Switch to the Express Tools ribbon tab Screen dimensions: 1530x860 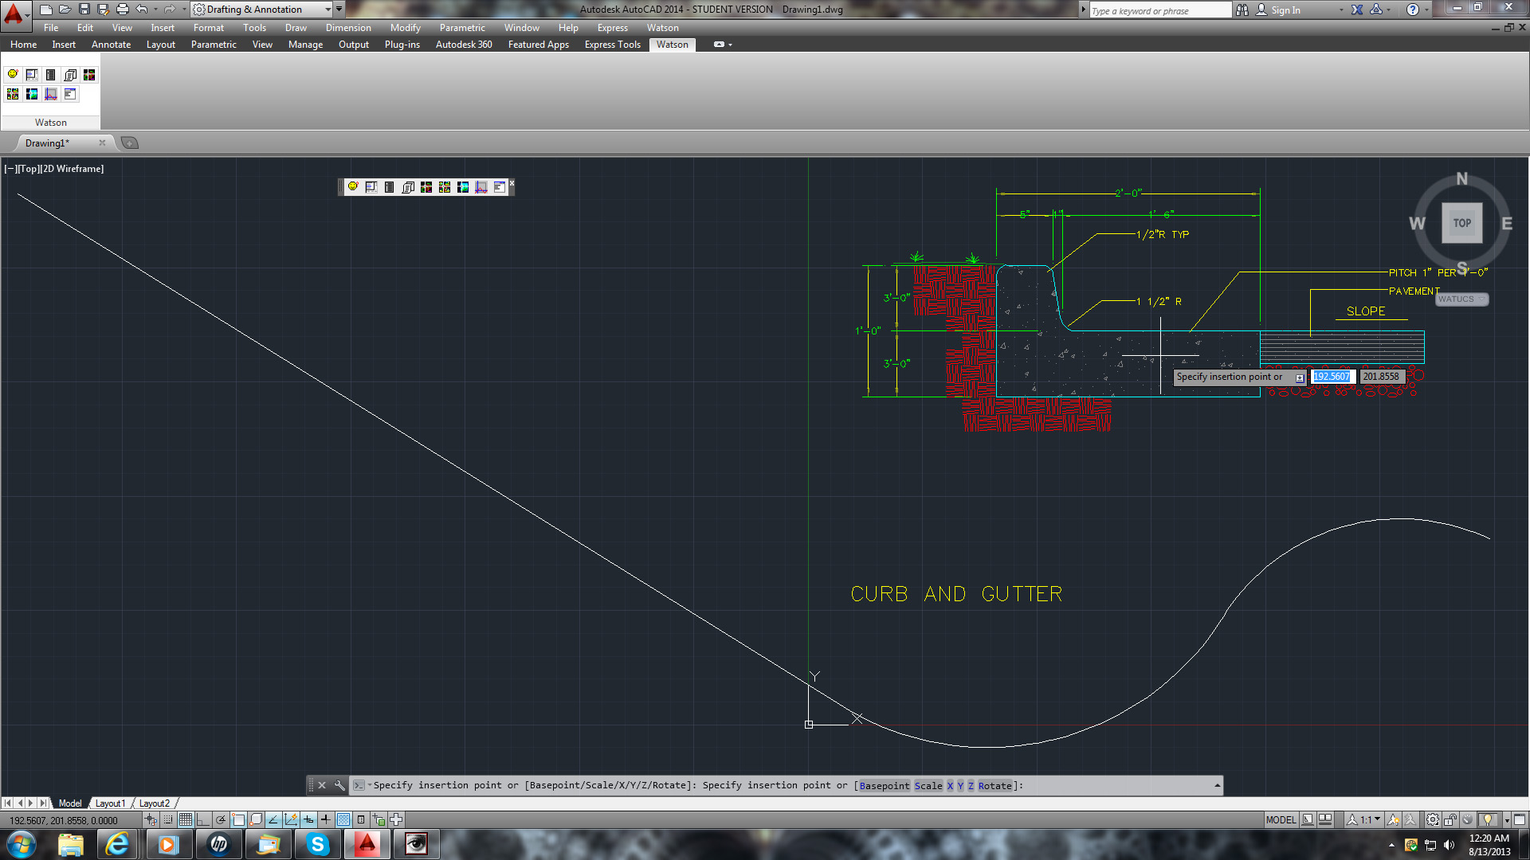coord(612,45)
